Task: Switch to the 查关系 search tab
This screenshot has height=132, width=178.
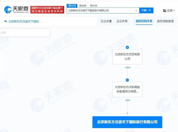Action: (x=93, y=6)
